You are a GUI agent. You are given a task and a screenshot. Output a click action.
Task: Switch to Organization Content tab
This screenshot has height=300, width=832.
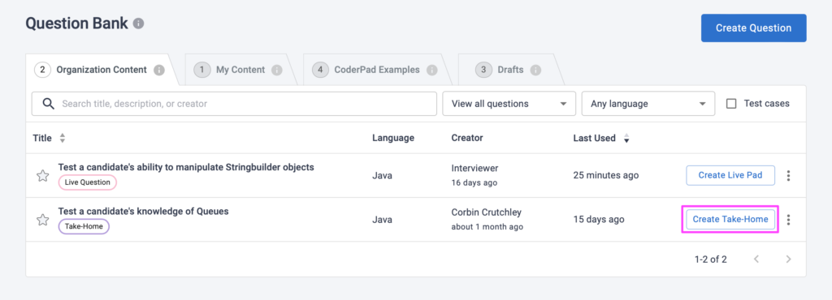(102, 70)
